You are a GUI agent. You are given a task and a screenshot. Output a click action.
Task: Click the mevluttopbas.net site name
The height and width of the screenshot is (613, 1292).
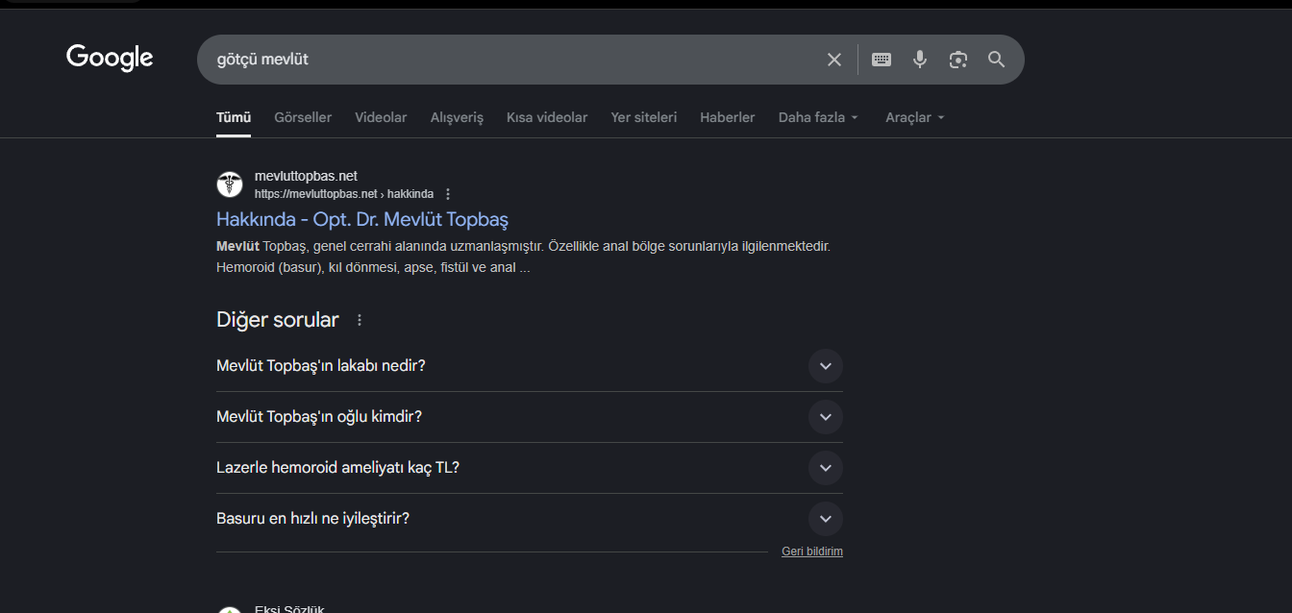click(x=306, y=176)
